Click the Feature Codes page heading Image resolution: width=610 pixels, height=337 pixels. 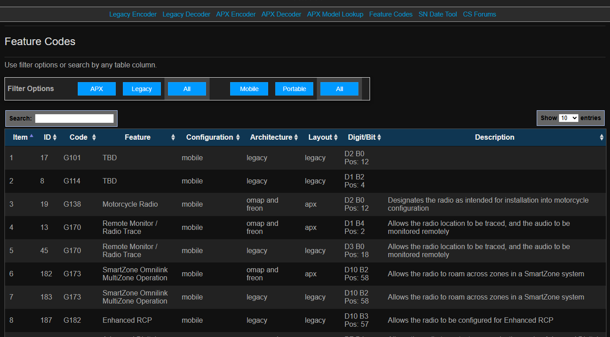click(40, 42)
